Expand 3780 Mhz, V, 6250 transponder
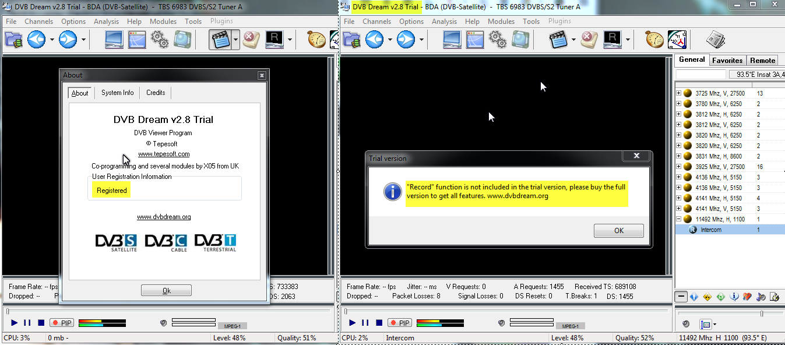785x345 pixels. tap(678, 104)
